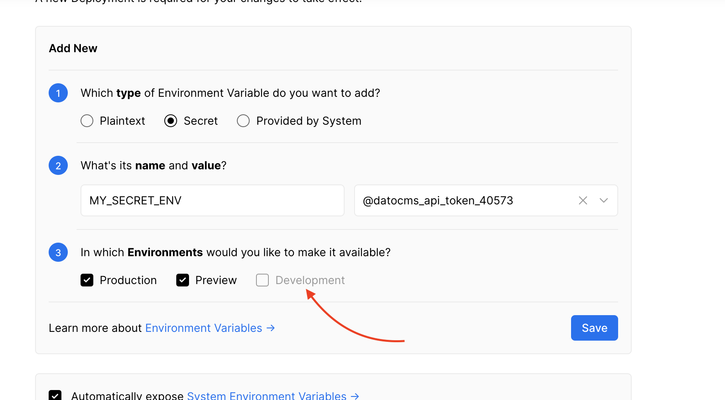Click the arrow icon after Environment Variables link
Screen dimensions: 725x400
pyautogui.click(x=270, y=328)
